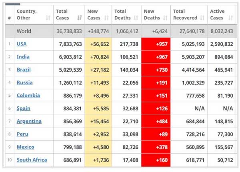Image resolution: width=240 pixels, height=172 pixels.
Task: Click the sort arrows beside Total Recovered
Action: coord(202,18)
